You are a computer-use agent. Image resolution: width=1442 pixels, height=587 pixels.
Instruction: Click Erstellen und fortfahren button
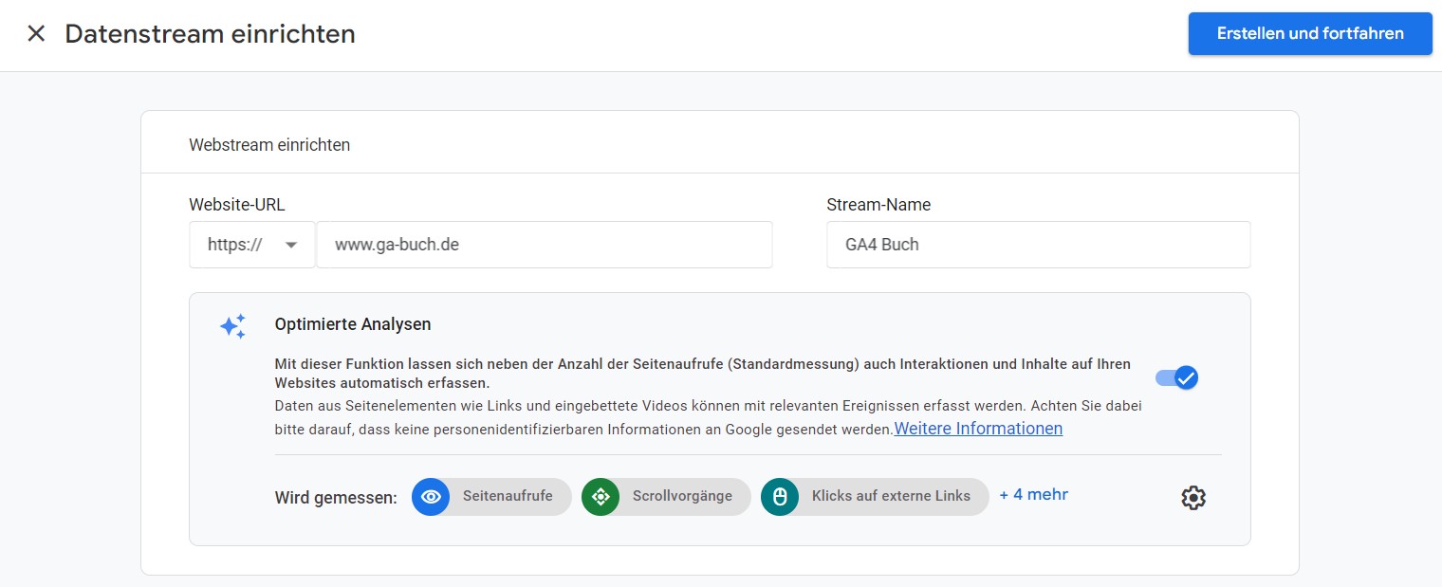[x=1310, y=34]
